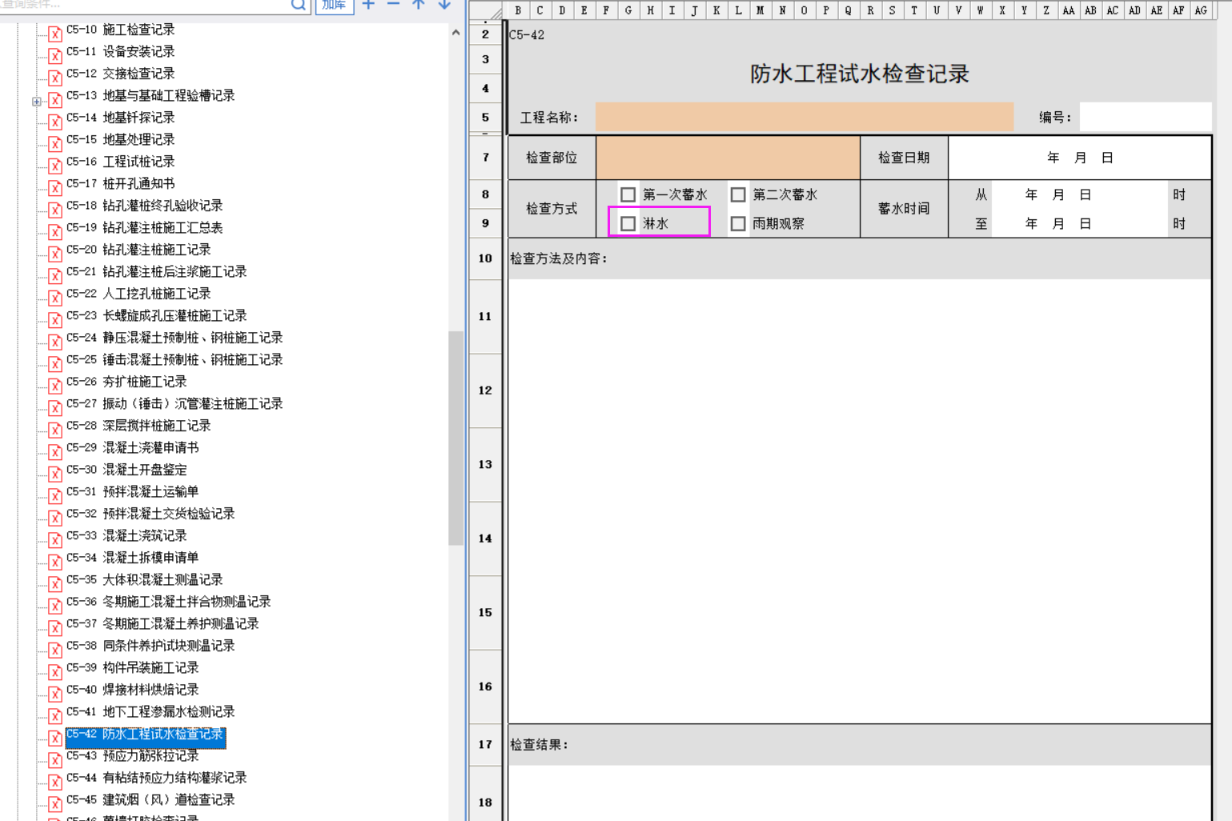Click the document icon beside C5-36
The width and height of the screenshot is (1232, 821).
click(55, 606)
